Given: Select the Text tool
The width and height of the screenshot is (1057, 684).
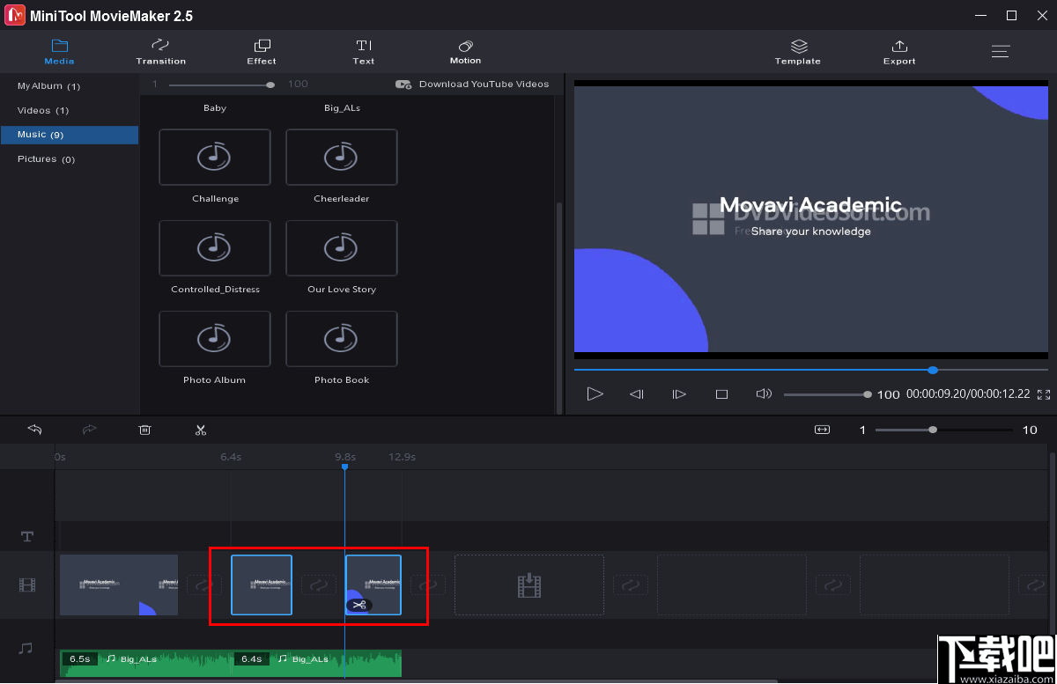Looking at the screenshot, I should (x=363, y=51).
